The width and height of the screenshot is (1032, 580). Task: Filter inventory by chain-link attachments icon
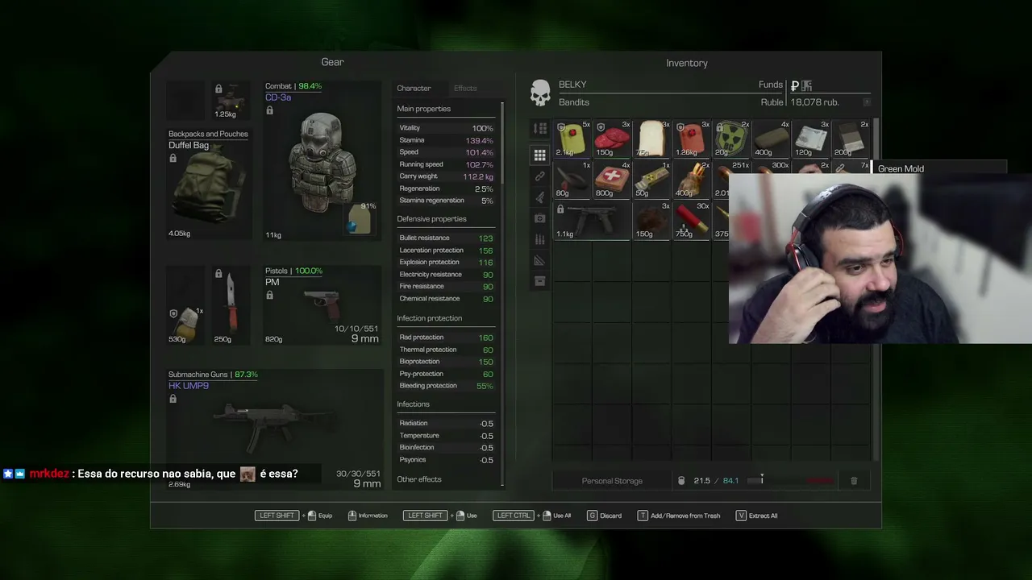540,176
